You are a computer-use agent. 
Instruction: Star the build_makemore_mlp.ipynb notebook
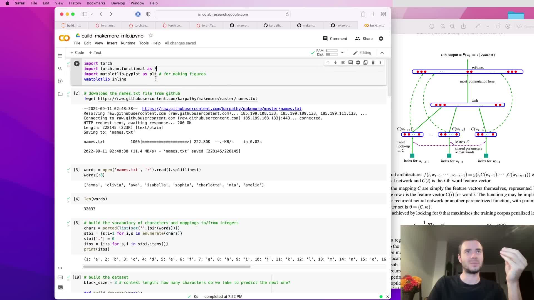[x=150, y=36]
